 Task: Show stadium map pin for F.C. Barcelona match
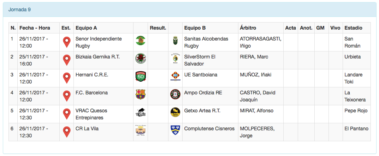point(66,96)
